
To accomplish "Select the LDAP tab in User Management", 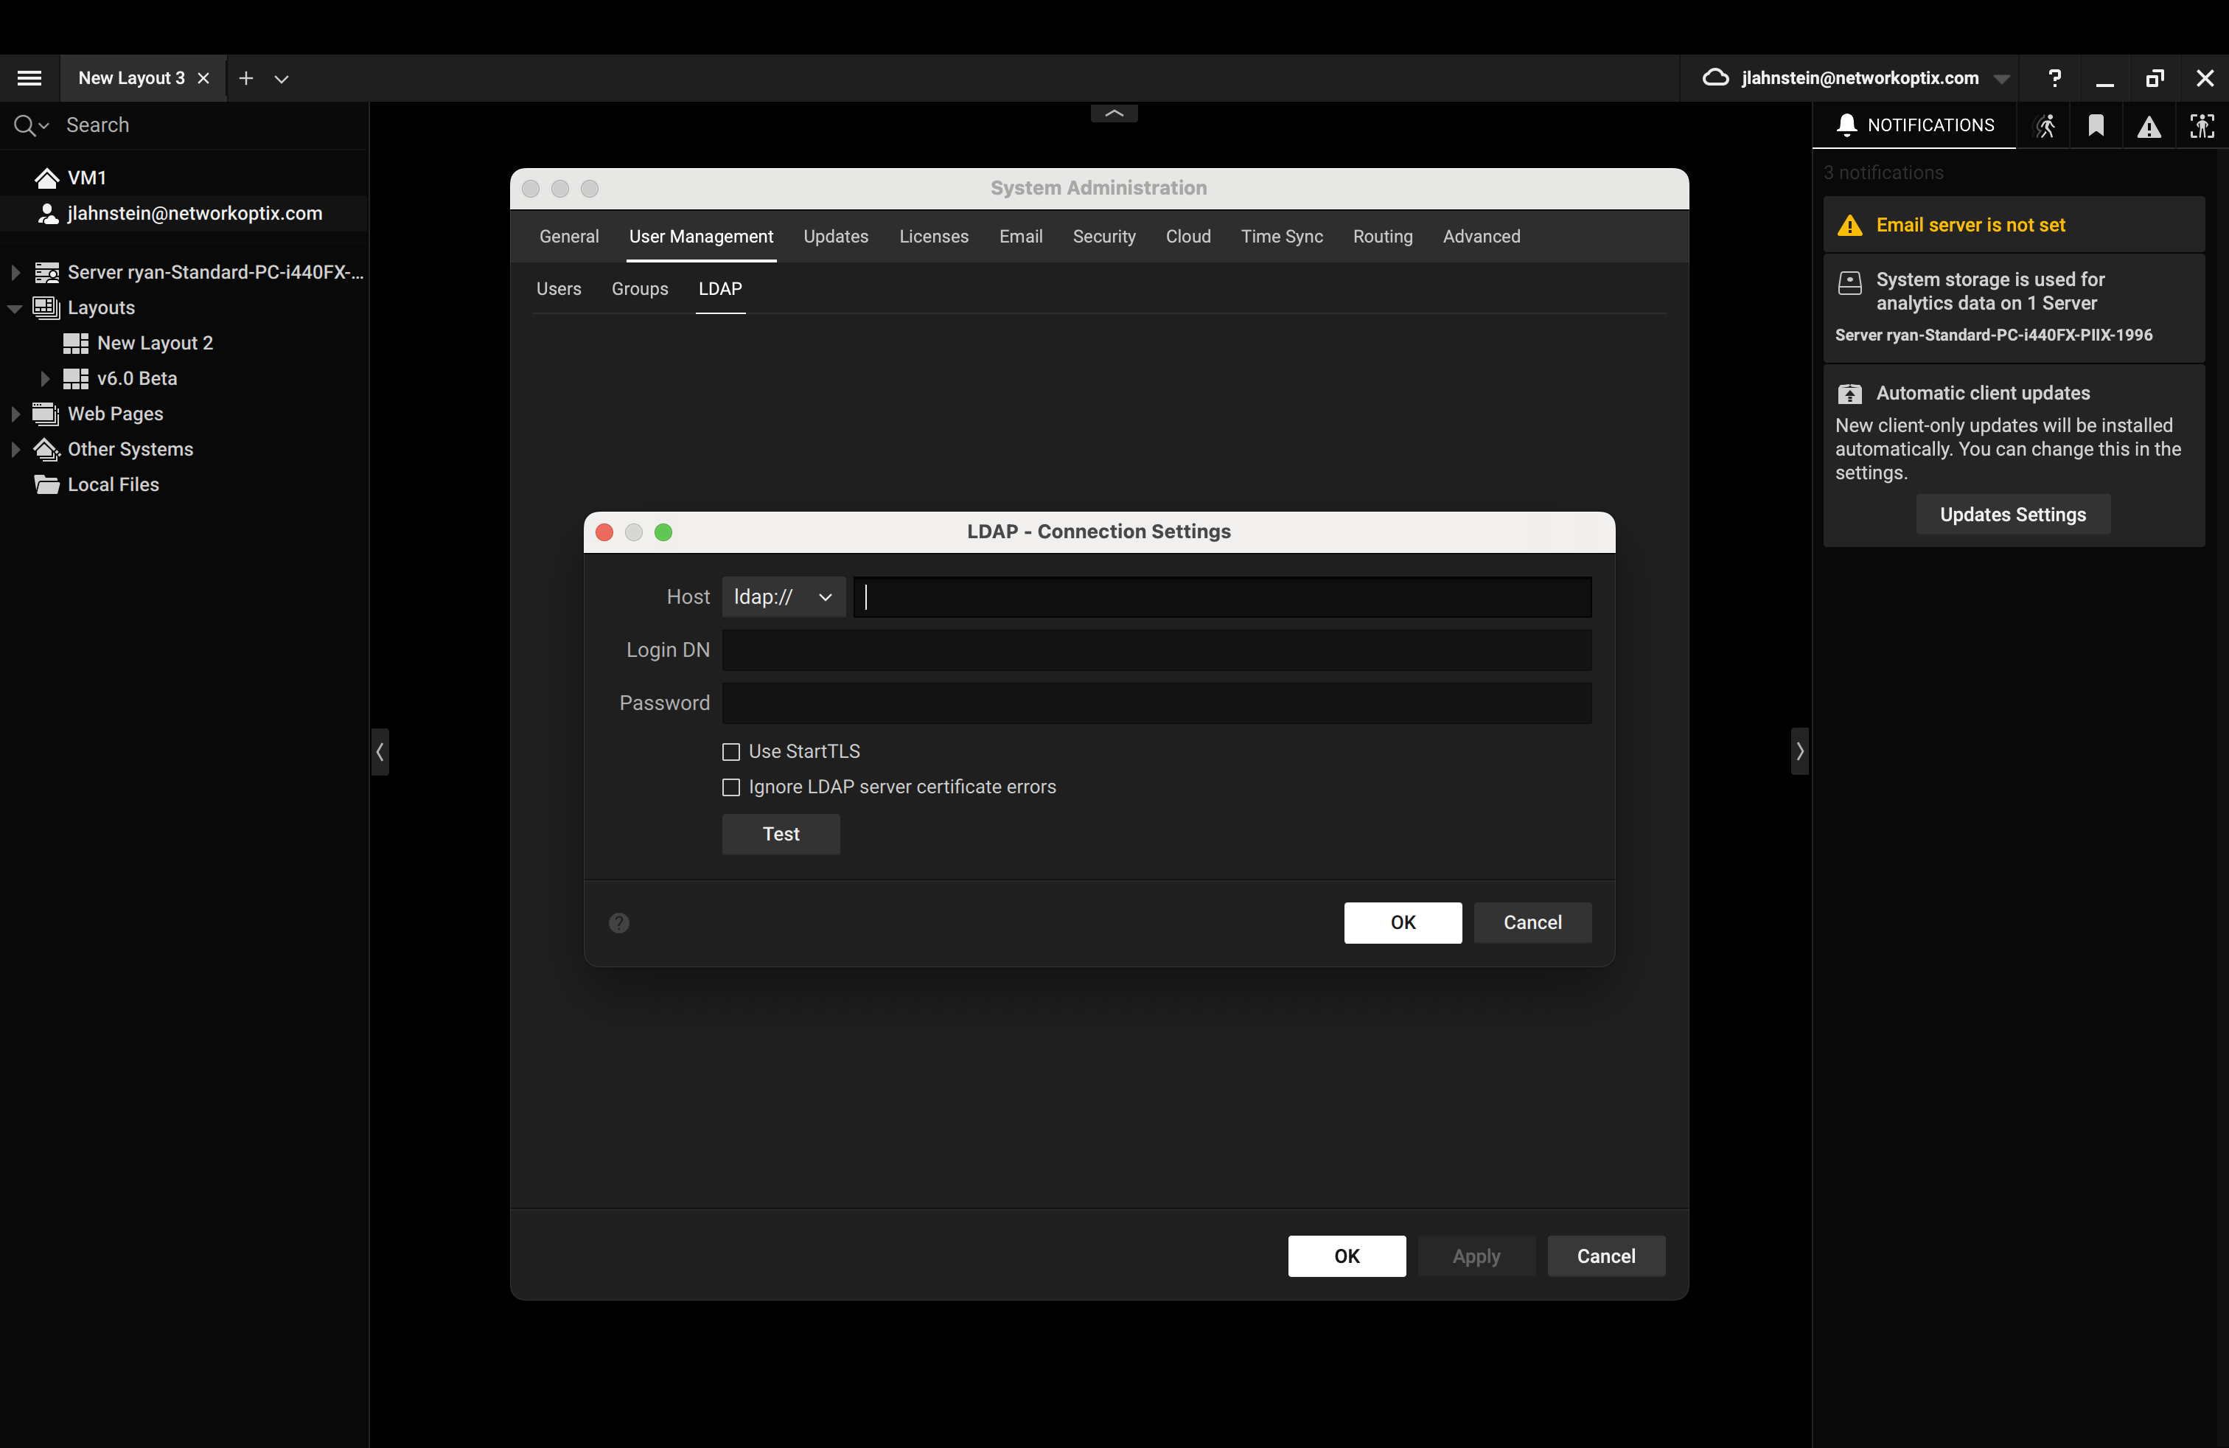I will click(719, 289).
